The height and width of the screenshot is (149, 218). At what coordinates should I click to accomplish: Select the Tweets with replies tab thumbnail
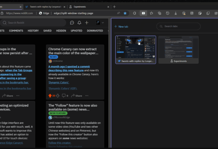[x=136, y=50]
